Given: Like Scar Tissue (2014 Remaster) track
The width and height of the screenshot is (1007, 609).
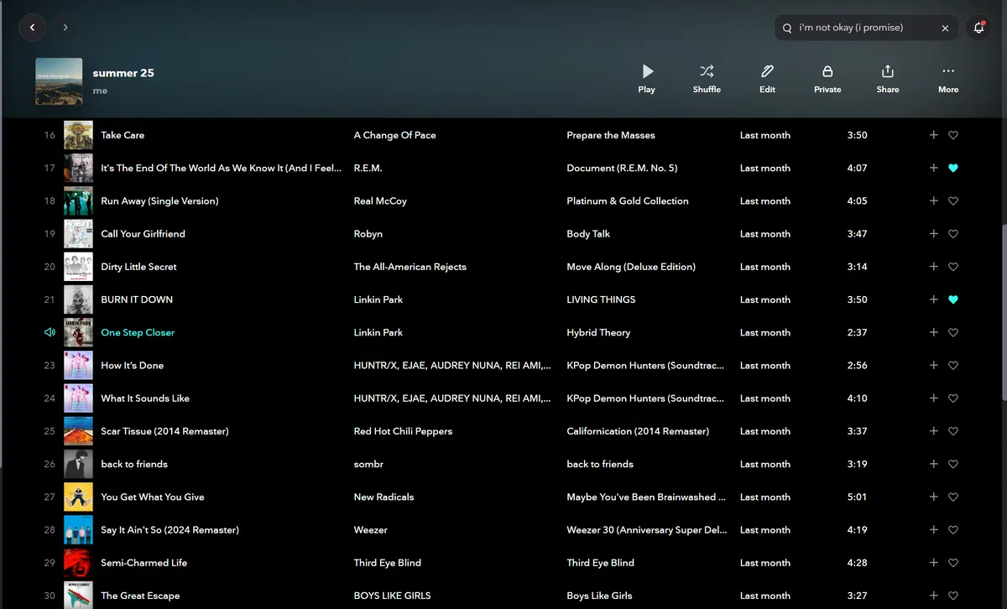Looking at the screenshot, I should [x=953, y=431].
